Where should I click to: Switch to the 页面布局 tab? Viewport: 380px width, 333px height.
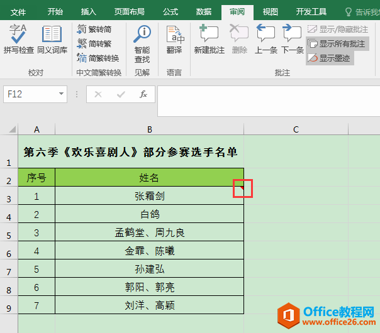[x=129, y=12]
